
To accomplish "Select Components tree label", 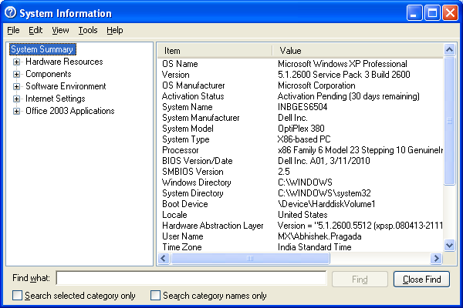I will 49,74.
